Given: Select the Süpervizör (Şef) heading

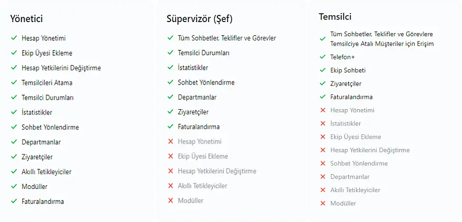Looking at the screenshot, I should point(199,19).
